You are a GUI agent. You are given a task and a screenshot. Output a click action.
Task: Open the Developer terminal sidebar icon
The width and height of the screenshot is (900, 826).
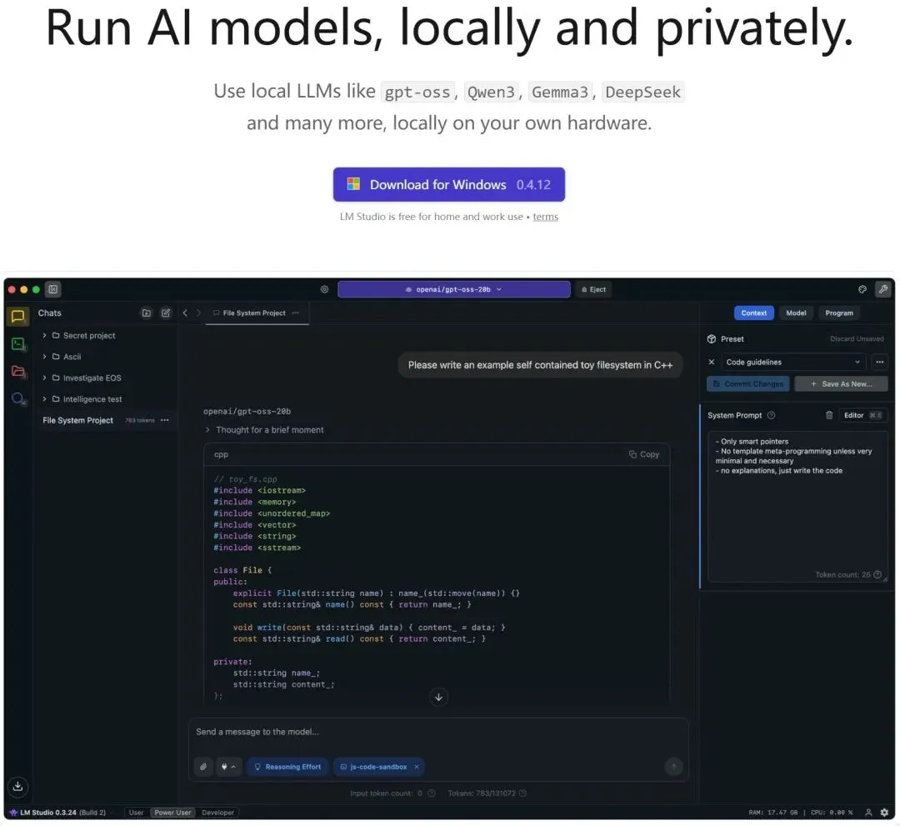(x=17, y=344)
